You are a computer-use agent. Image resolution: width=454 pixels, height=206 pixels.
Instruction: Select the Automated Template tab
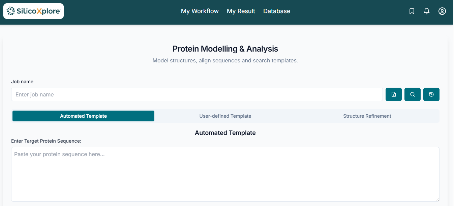[x=83, y=116]
